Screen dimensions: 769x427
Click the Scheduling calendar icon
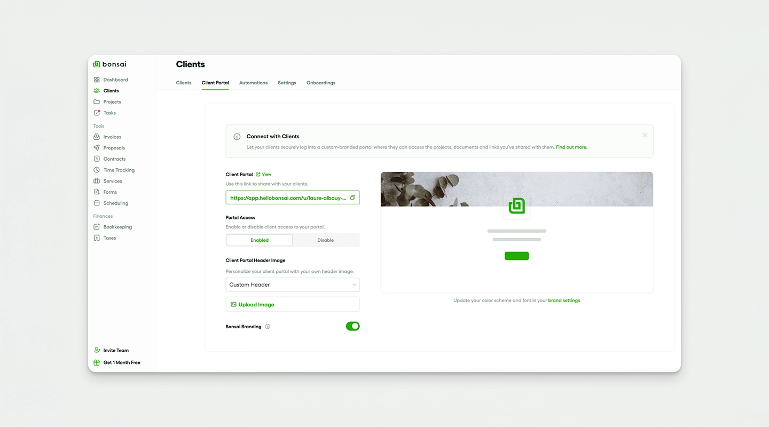[x=97, y=203]
